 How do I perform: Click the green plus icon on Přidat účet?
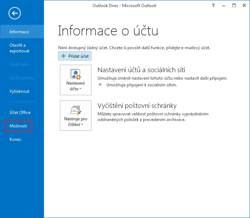(x=63, y=56)
